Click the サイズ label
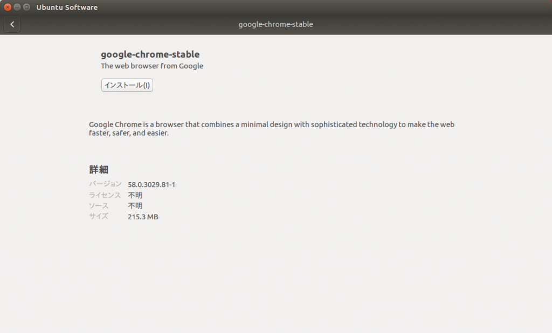 [x=99, y=216]
